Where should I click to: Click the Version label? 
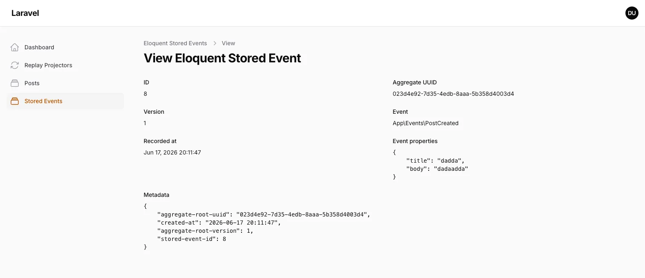(x=154, y=112)
